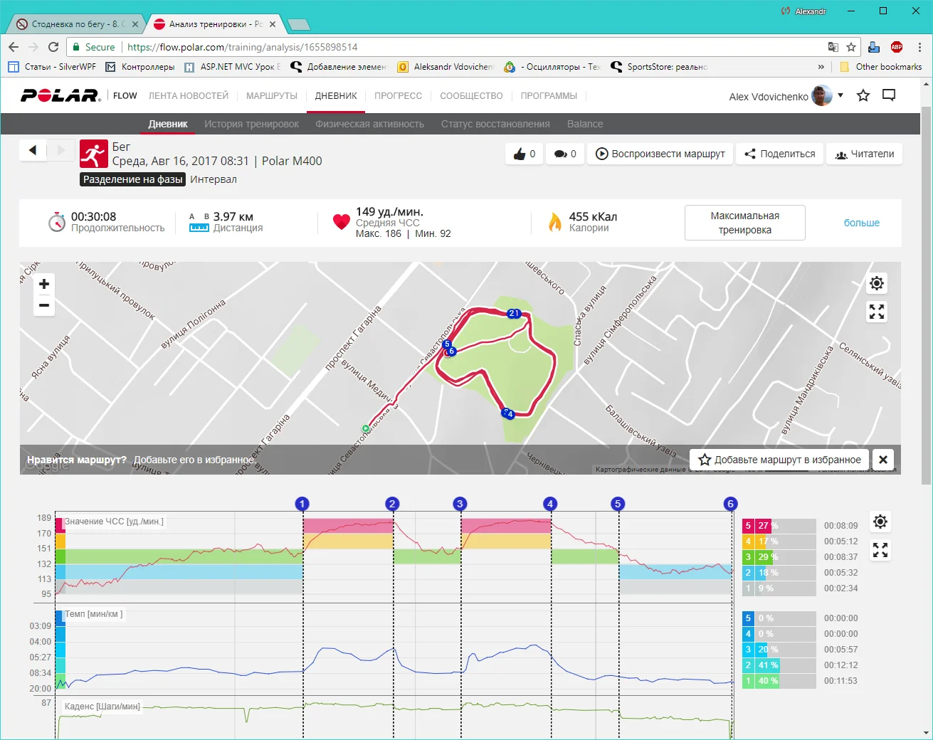933x740 pixels.
Task: Open the ПРОГРЕСС menu item
Action: (x=398, y=95)
